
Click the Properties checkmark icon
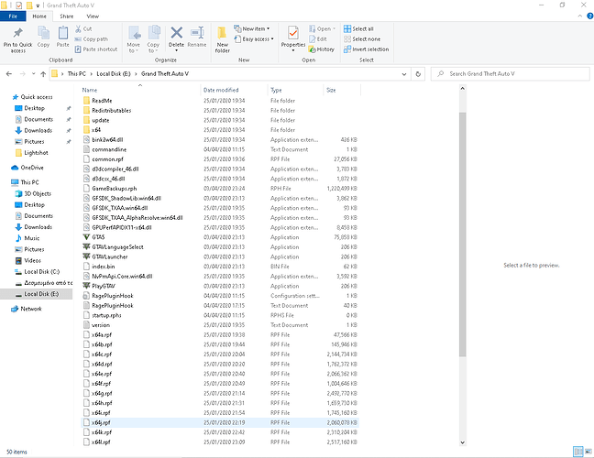click(x=293, y=33)
